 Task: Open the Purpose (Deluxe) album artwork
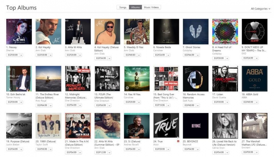click(19, 126)
